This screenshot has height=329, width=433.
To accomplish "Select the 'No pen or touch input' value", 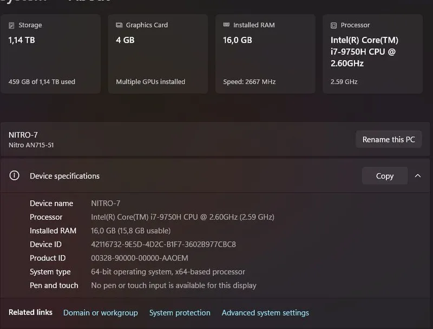I will point(174,285).
